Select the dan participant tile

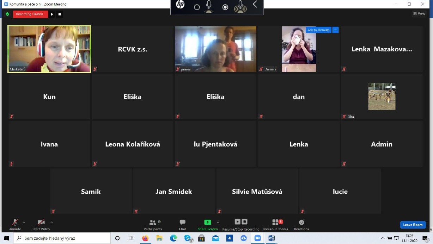[x=299, y=96]
